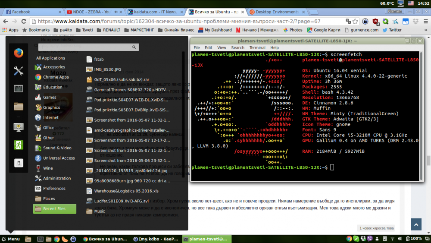
Task: Click the battery 100% indicator in the tray
Action: [x=414, y=239]
